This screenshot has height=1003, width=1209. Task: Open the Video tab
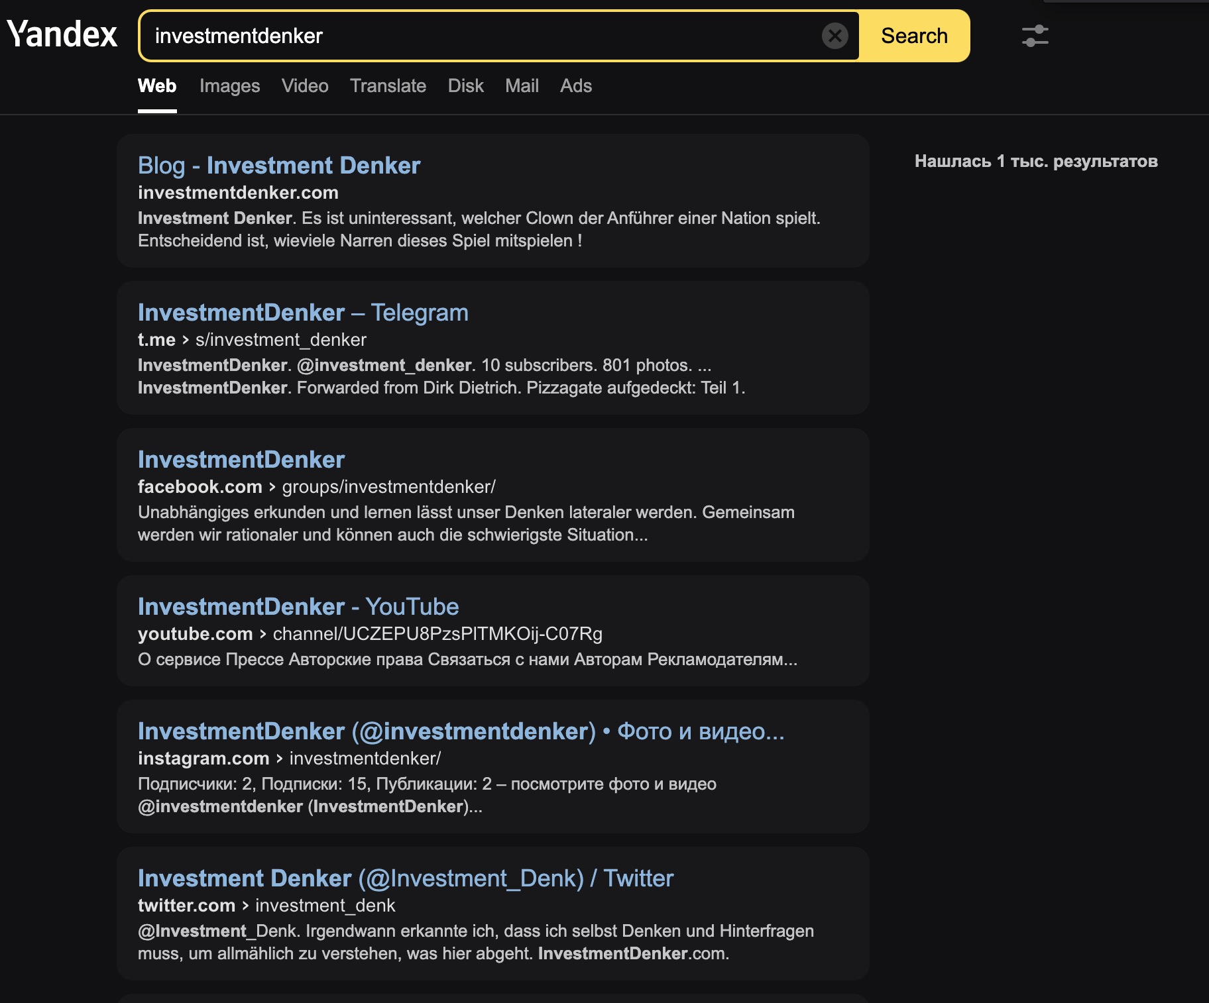click(x=305, y=86)
